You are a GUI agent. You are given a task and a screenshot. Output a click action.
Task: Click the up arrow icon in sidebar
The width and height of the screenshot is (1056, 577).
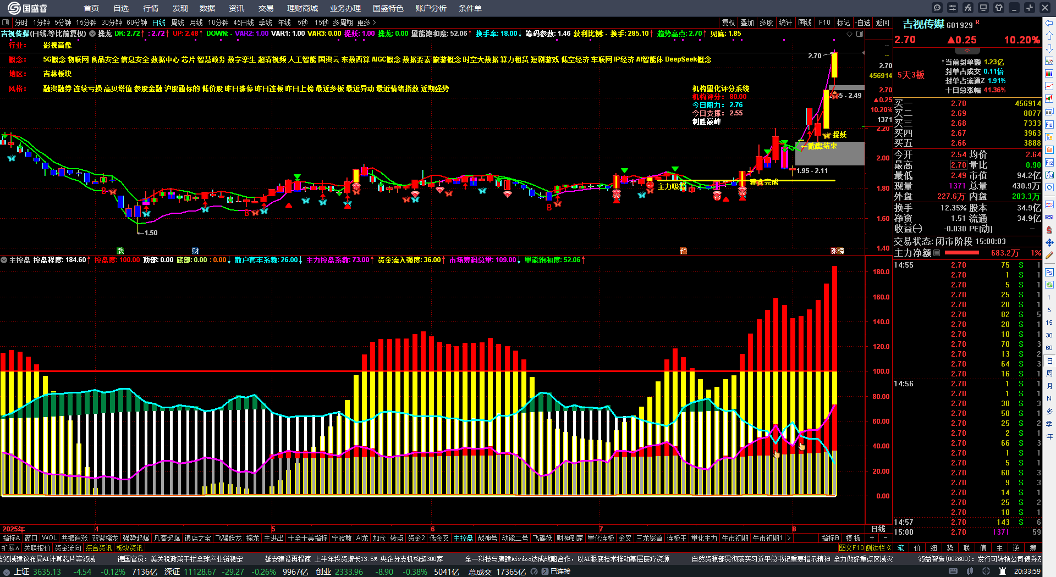coord(1049,36)
